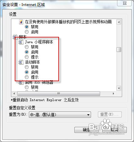Image resolution: width=134 pixels, height=142 pixels.
Task: Click the horizontal scrollbar left arrow
Action: tap(14, 94)
